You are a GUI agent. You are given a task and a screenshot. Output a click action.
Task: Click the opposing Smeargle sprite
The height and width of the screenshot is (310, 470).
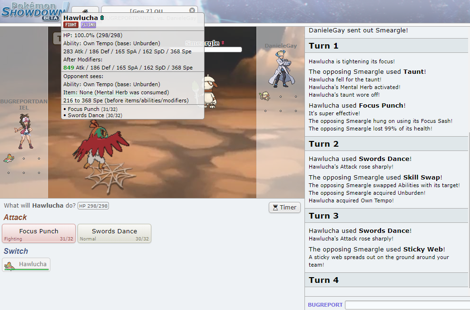coord(210,91)
